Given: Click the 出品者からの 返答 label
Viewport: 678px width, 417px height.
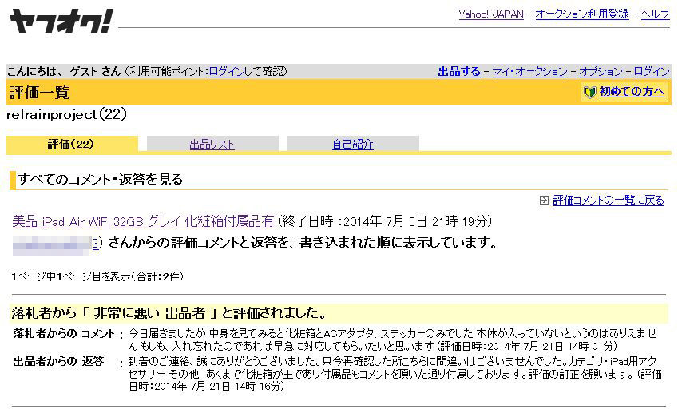Looking at the screenshot, I should tap(59, 361).
